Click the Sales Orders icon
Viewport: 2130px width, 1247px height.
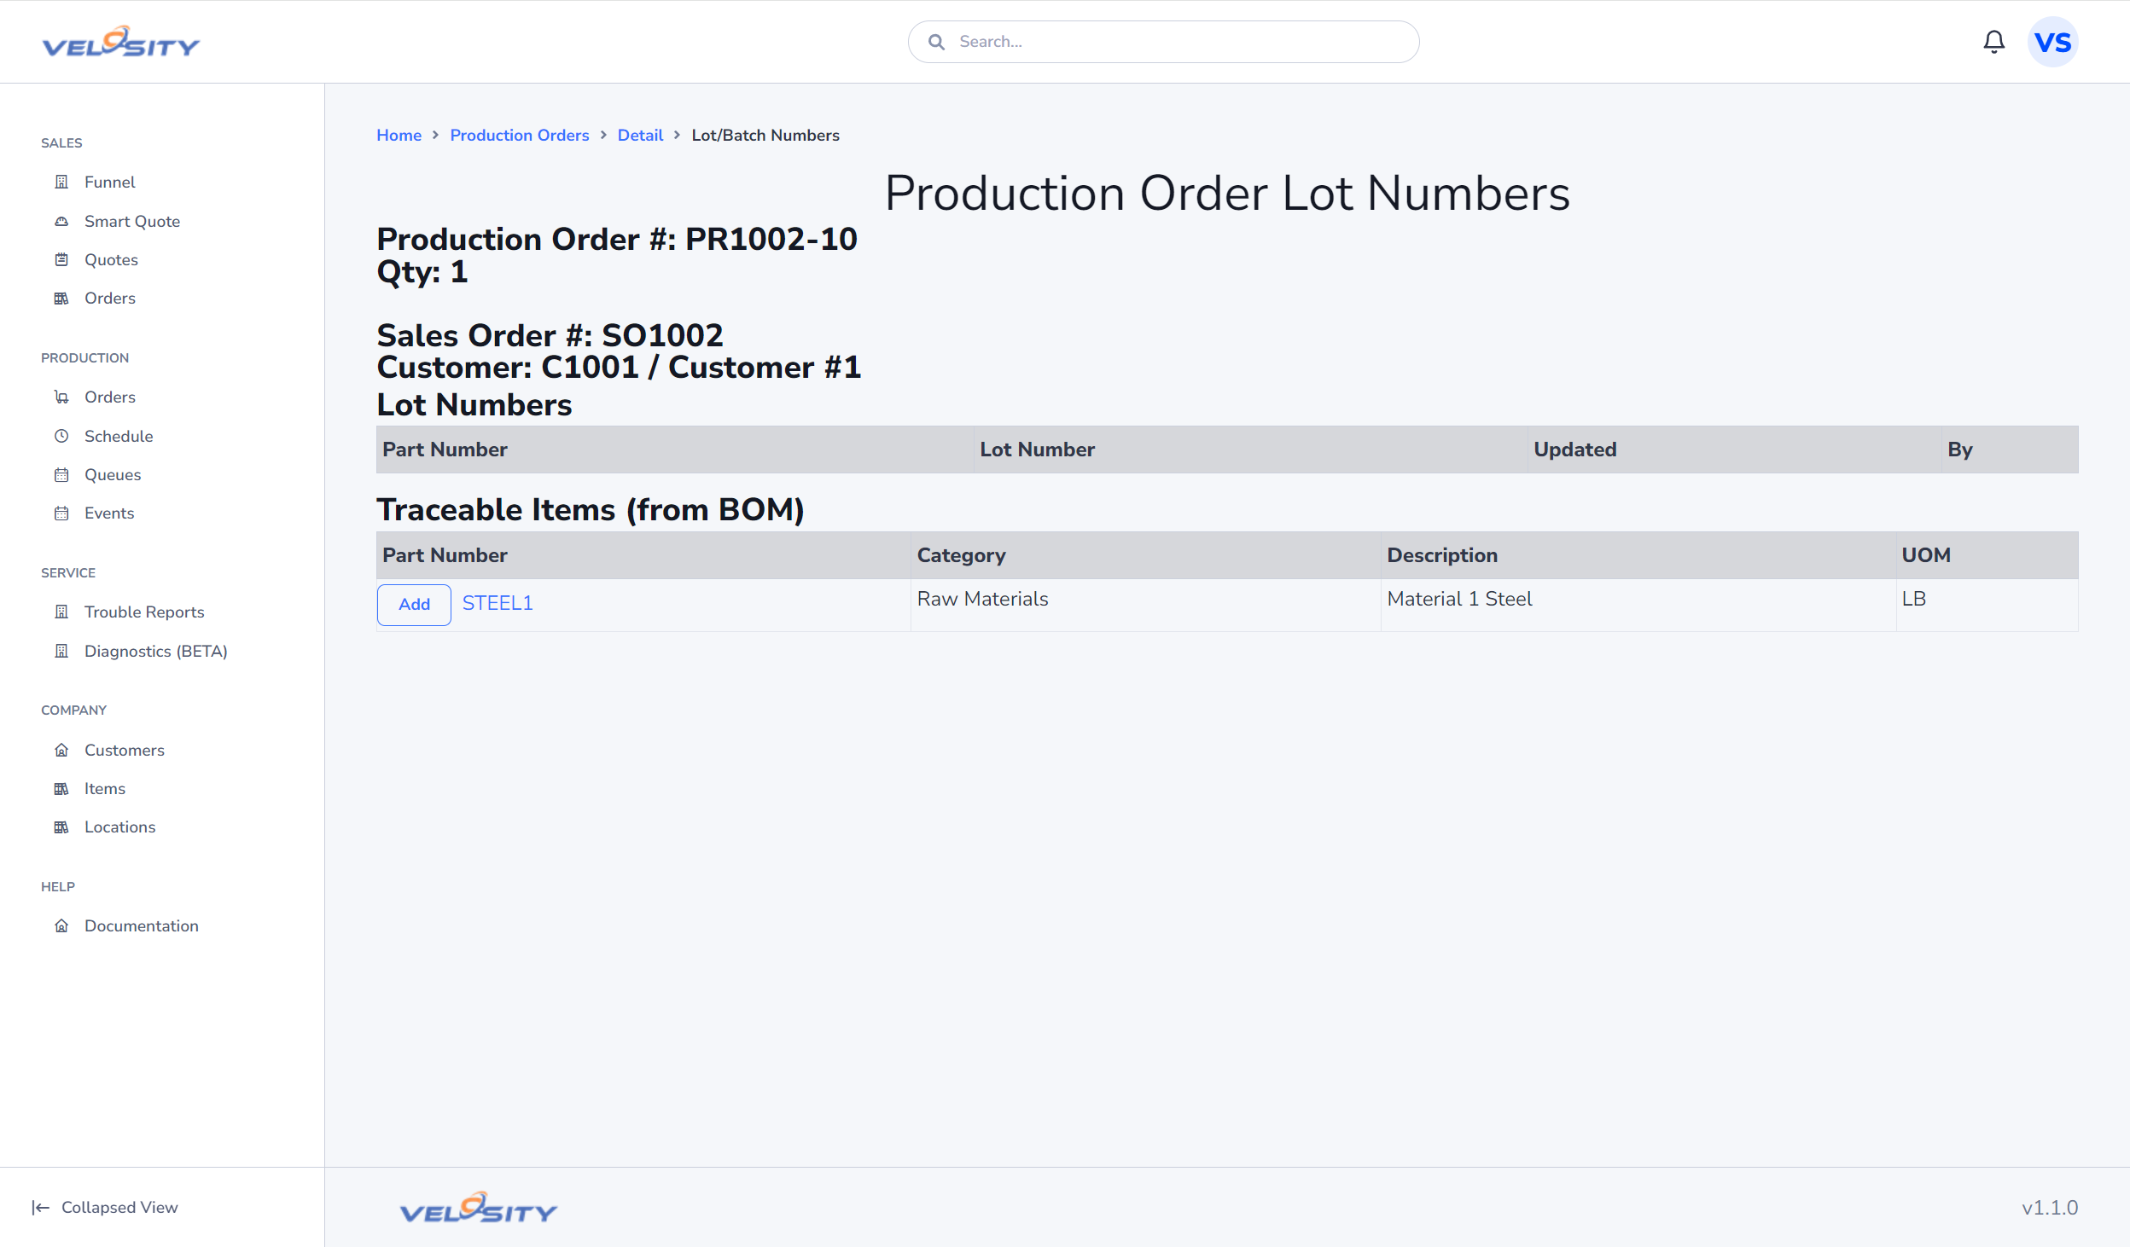pos(61,298)
